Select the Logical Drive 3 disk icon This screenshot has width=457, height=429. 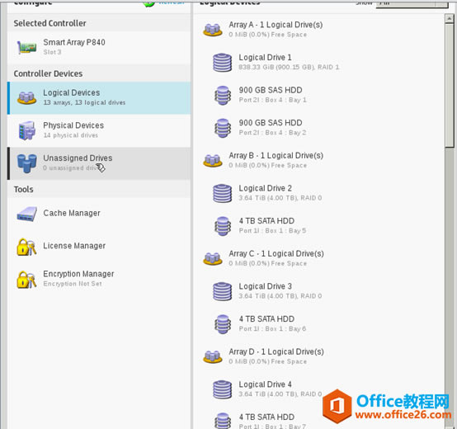(x=223, y=291)
